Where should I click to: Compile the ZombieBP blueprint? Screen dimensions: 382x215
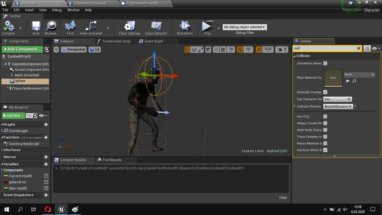click(9, 28)
